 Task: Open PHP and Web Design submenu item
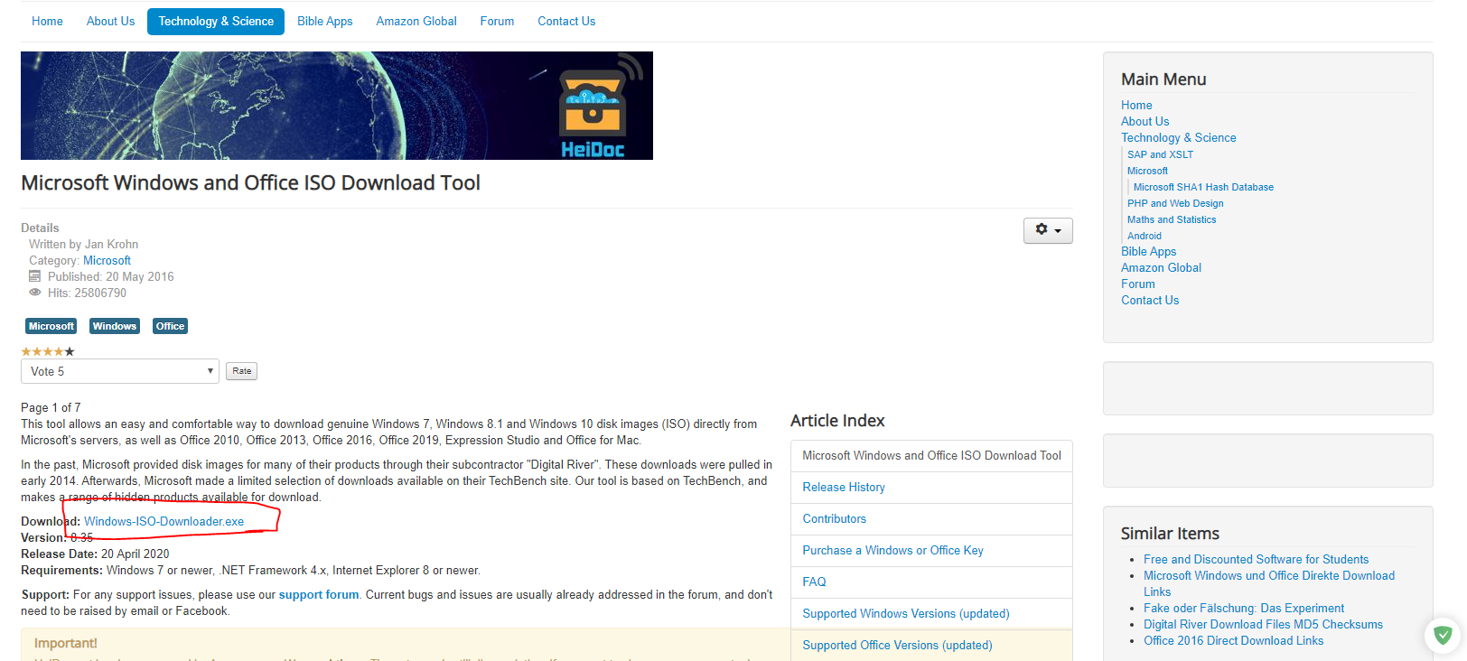coord(1175,203)
